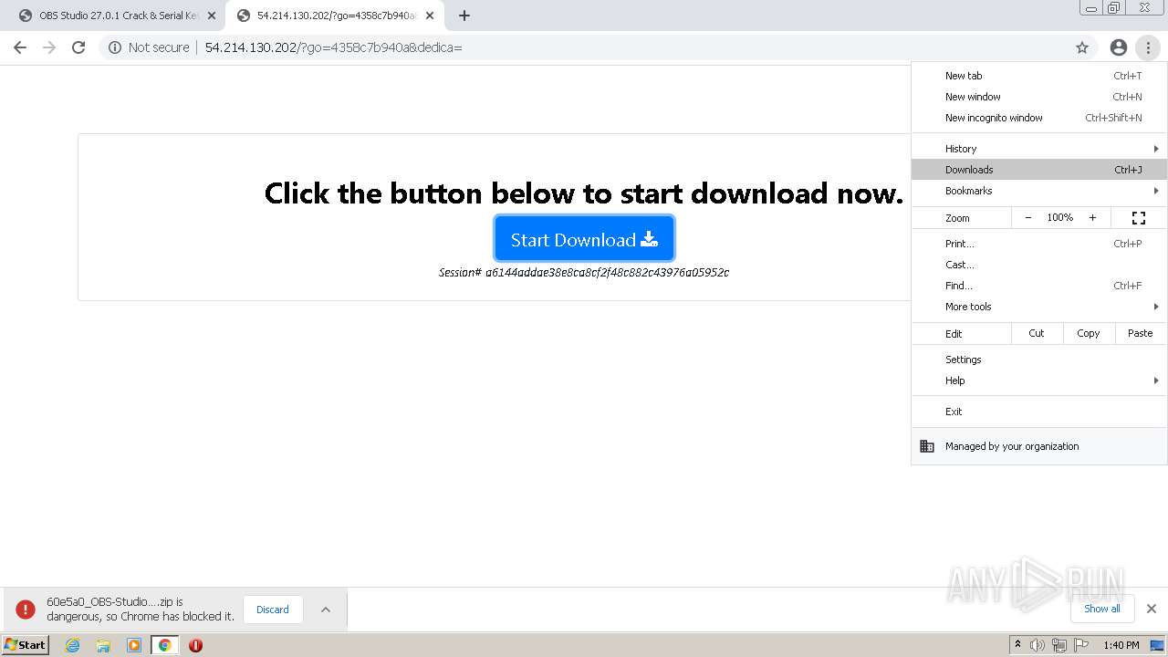Select the 54.214.130.202 tab
Viewport: 1168px width, 657px height.
[335, 16]
